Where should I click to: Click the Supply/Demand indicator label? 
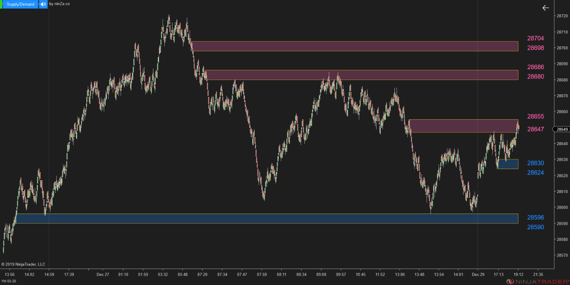(x=19, y=4)
